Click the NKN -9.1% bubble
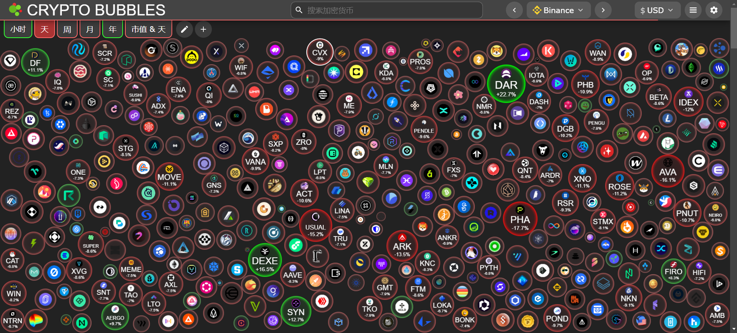The height and width of the screenshot is (333, 737). click(x=629, y=298)
